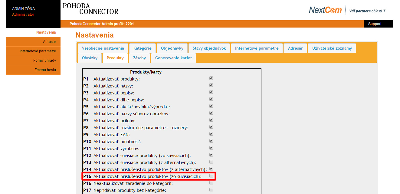Select the Stavy objednávok tab
This screenshot has height=194, width=400.
click(x=209, y=48)
